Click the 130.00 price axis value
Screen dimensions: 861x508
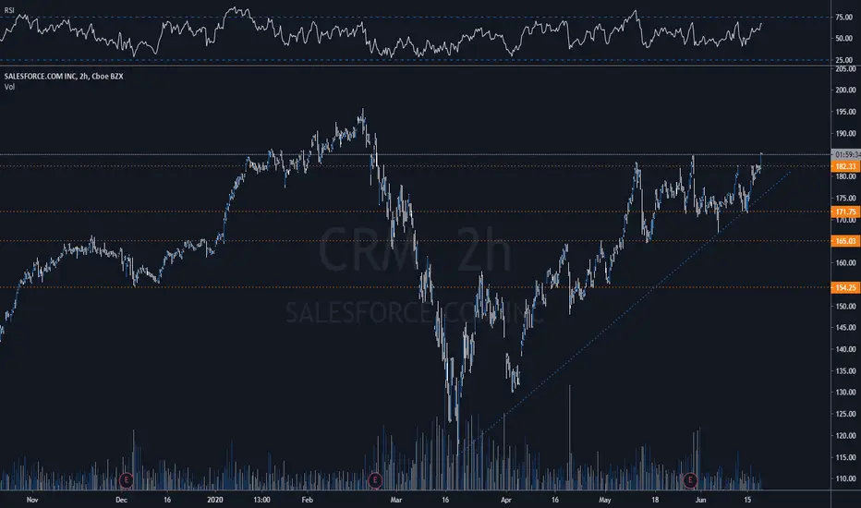(845, 393)
